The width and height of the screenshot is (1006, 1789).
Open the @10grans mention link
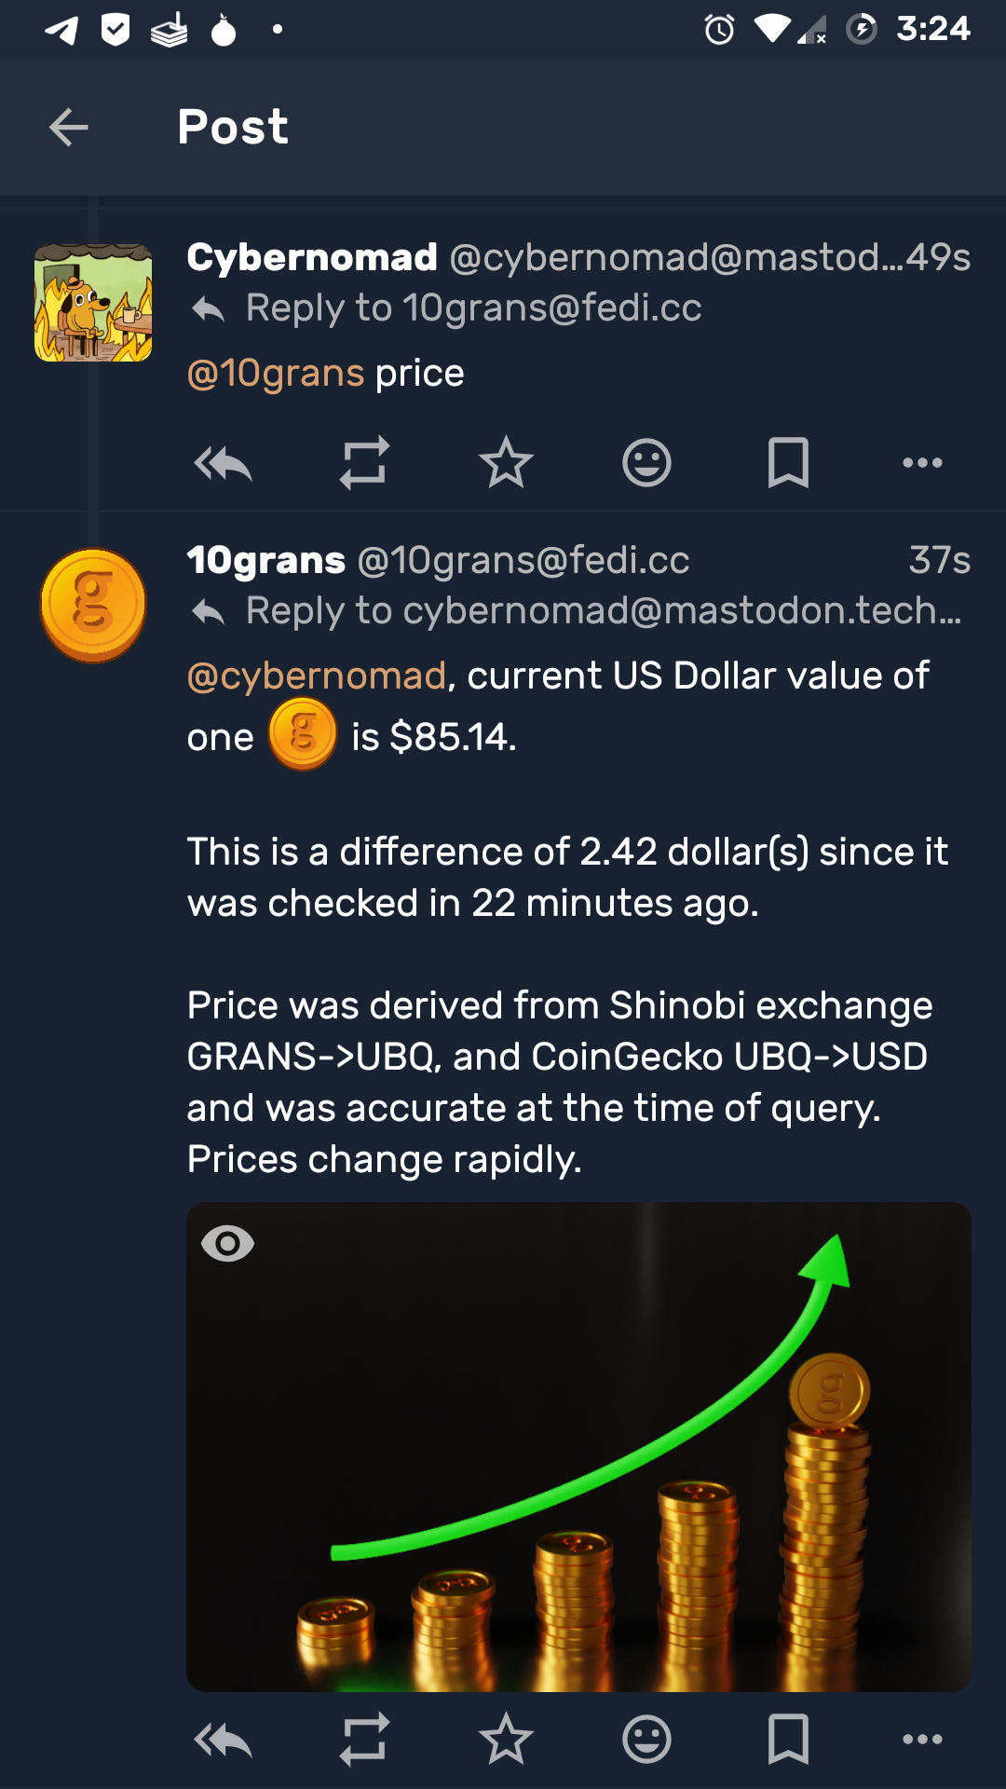(276, 374)
